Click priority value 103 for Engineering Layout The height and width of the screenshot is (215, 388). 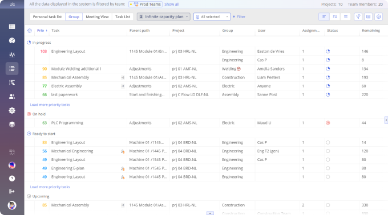click(x=43, y=51)
